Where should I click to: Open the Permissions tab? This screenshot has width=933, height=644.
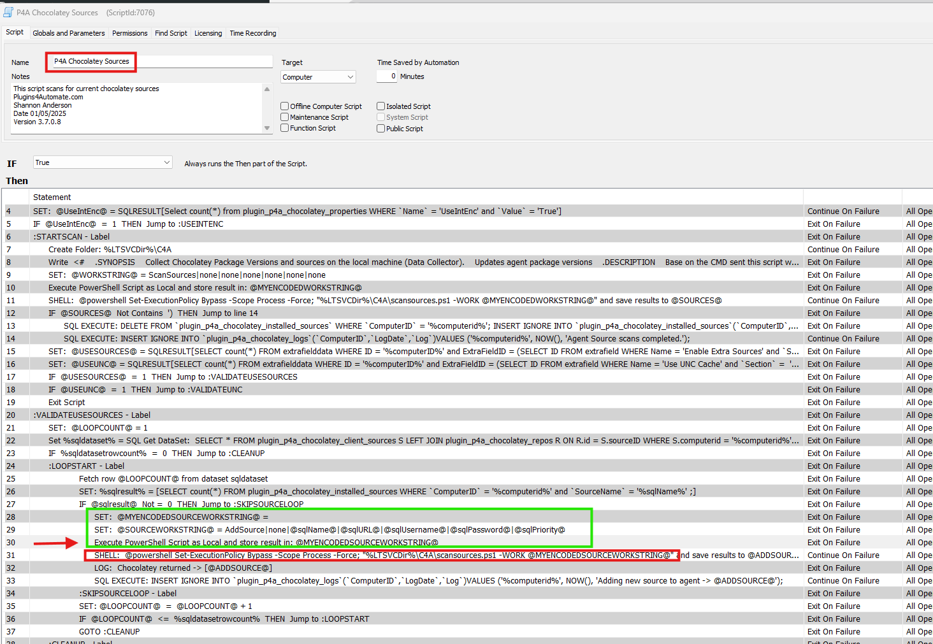click(x=129, y=33)
